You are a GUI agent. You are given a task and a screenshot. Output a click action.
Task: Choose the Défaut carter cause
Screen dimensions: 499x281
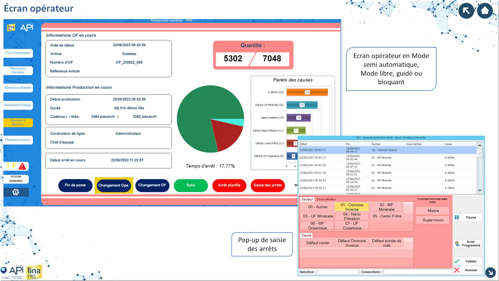[318, 243]
